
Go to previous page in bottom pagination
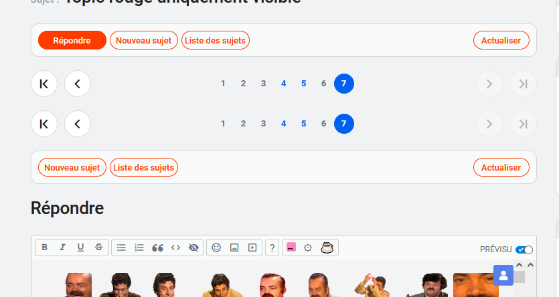[x=78, y=124]
